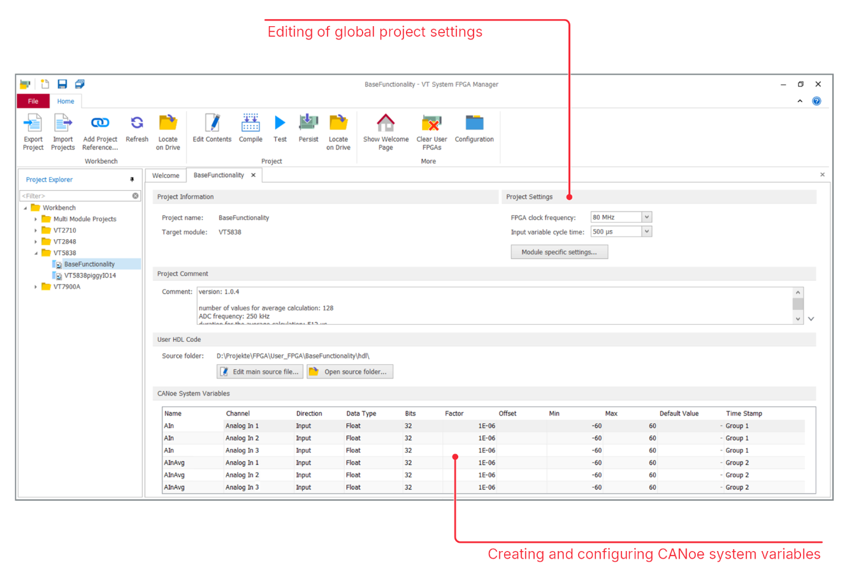This screenshot has width=847, height=574.
Task: Click Module specific settings button
Action: pos(559,252)
